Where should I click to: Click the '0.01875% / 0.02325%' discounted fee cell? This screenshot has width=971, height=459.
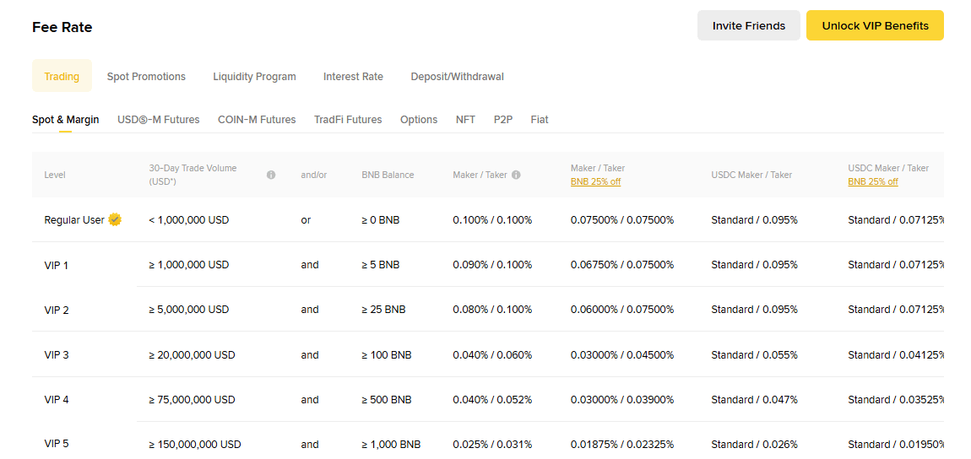[622, 444]
